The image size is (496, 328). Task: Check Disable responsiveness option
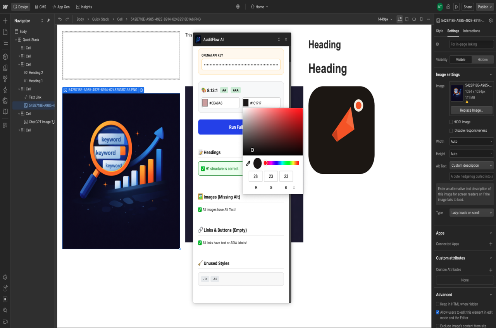pos(451,131)
